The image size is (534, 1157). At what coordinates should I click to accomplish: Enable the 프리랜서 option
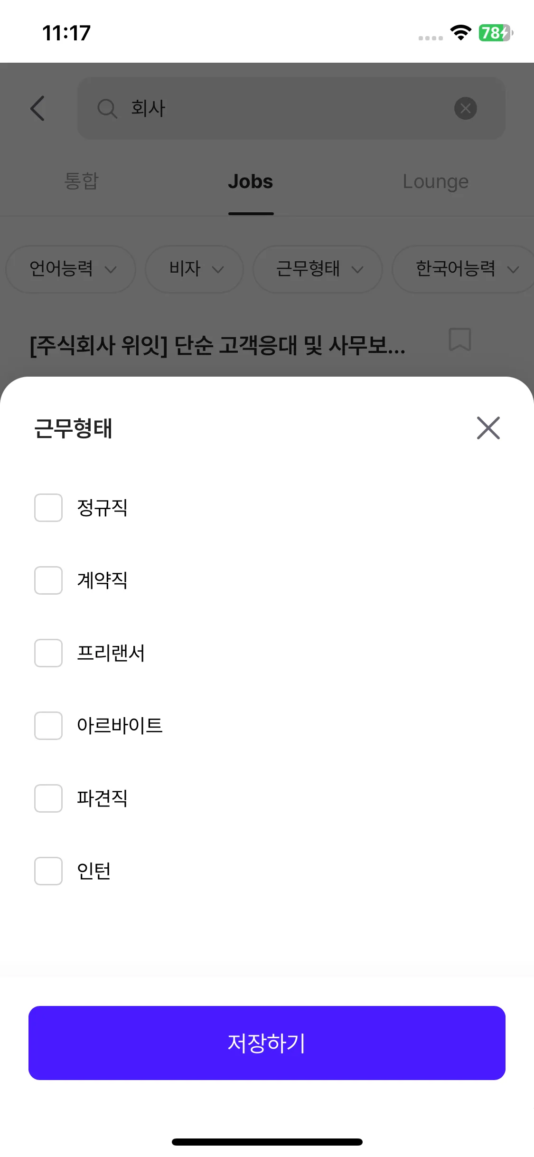(48, 653)
